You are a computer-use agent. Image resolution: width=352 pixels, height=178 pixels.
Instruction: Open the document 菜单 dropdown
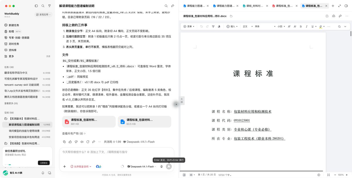(x=189, y=26)
